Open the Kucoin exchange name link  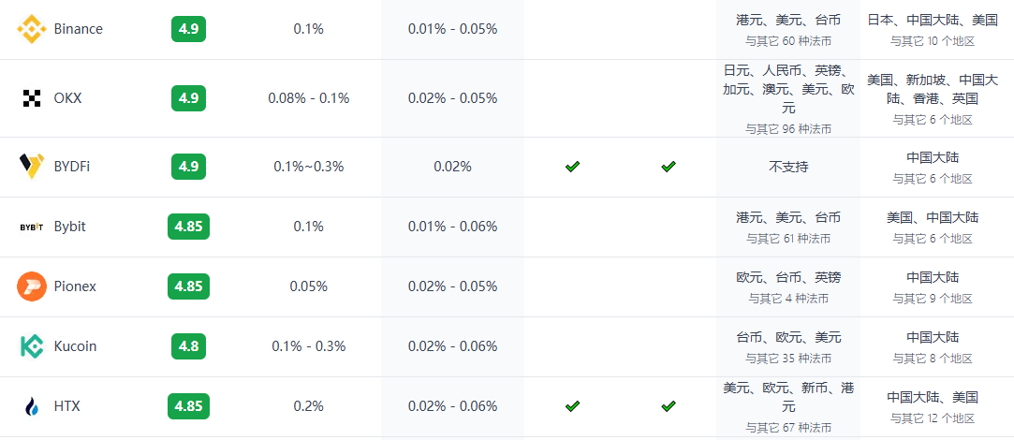point(75,346)
